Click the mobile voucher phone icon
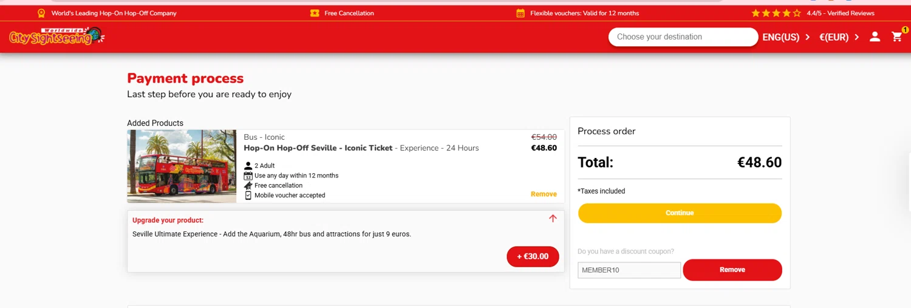The width and height of the screenshot is (911, 308). [248, 195]
